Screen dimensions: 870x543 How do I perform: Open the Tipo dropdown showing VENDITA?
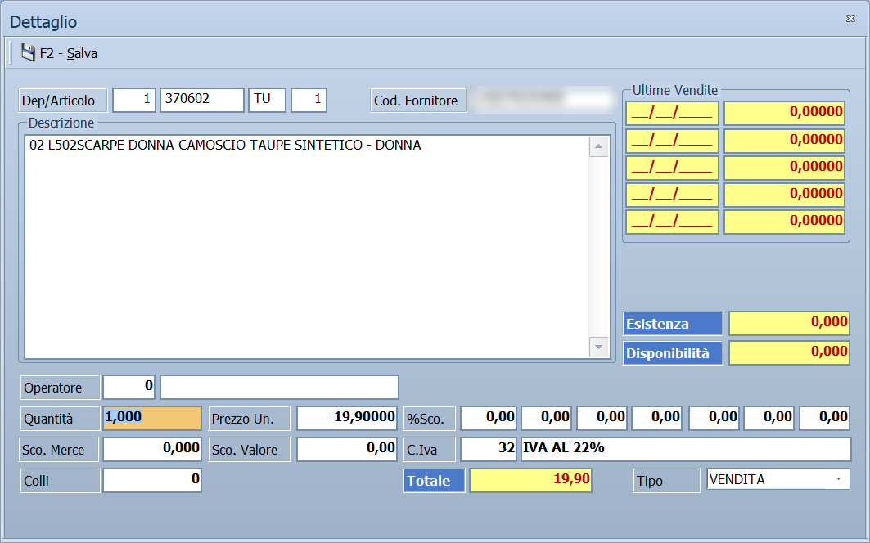click(838, 479)
